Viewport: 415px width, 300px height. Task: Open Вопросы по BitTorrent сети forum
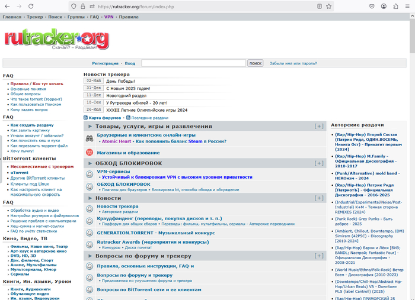coord(149,290)
